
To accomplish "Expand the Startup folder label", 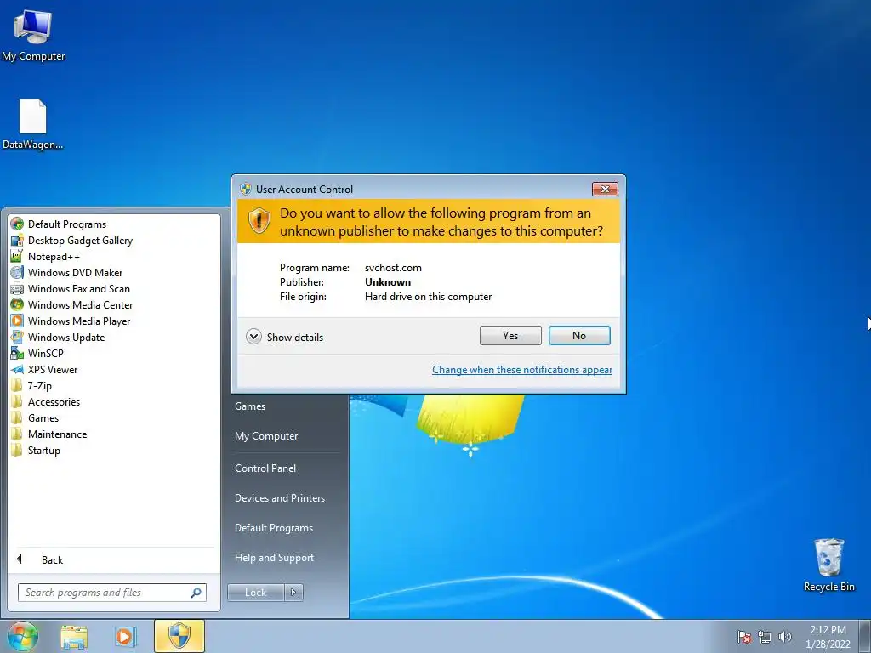I will (x=44, y=451).
